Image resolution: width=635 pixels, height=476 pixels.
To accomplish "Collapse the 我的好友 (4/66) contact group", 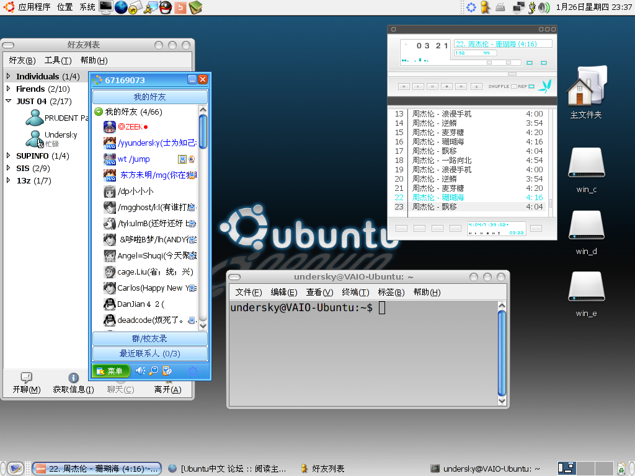I will [99, 112].
